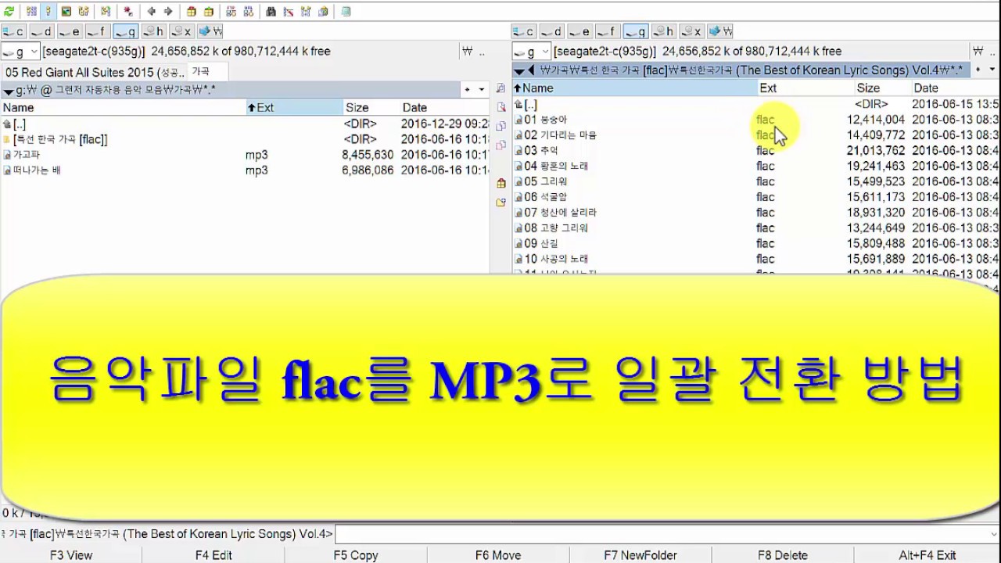Click the red star toolbar icon
Screen dimensions: 1001x563
click(x=128, y=12)
